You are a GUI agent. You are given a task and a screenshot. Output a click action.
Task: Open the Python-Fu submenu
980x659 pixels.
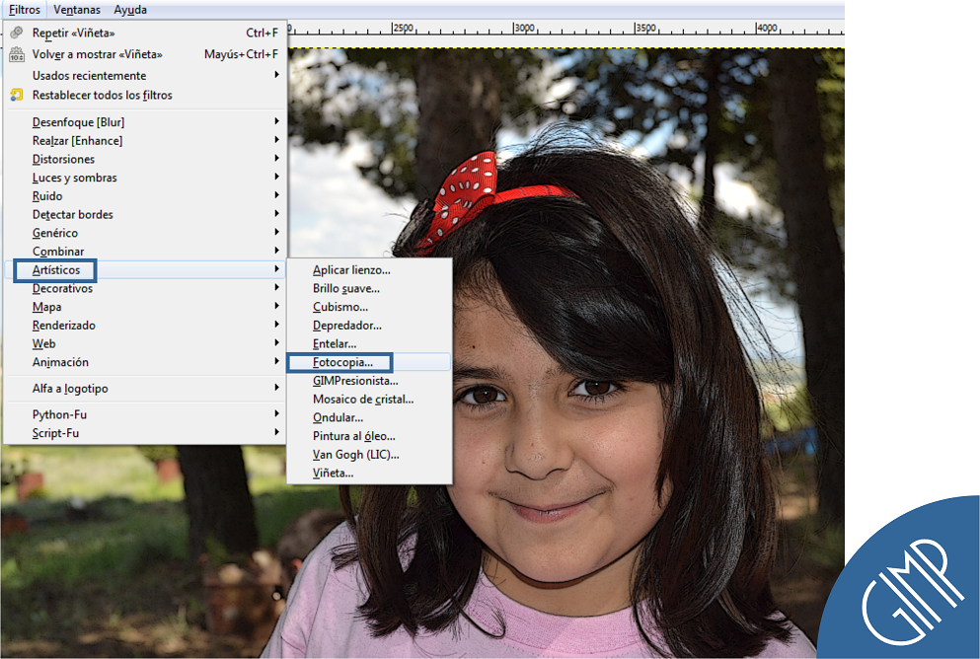pyautogui.click(x=145, y=414)
